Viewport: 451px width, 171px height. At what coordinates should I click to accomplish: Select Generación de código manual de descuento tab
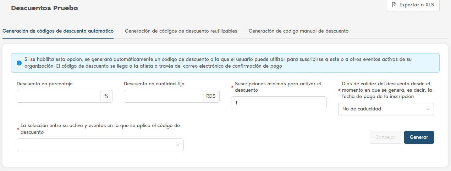298,31
